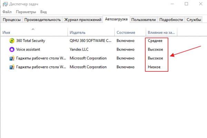This screenshot has width=207, height=138.
Task: Switch to the Процессы tab
Action: click(x=12, y=20)
